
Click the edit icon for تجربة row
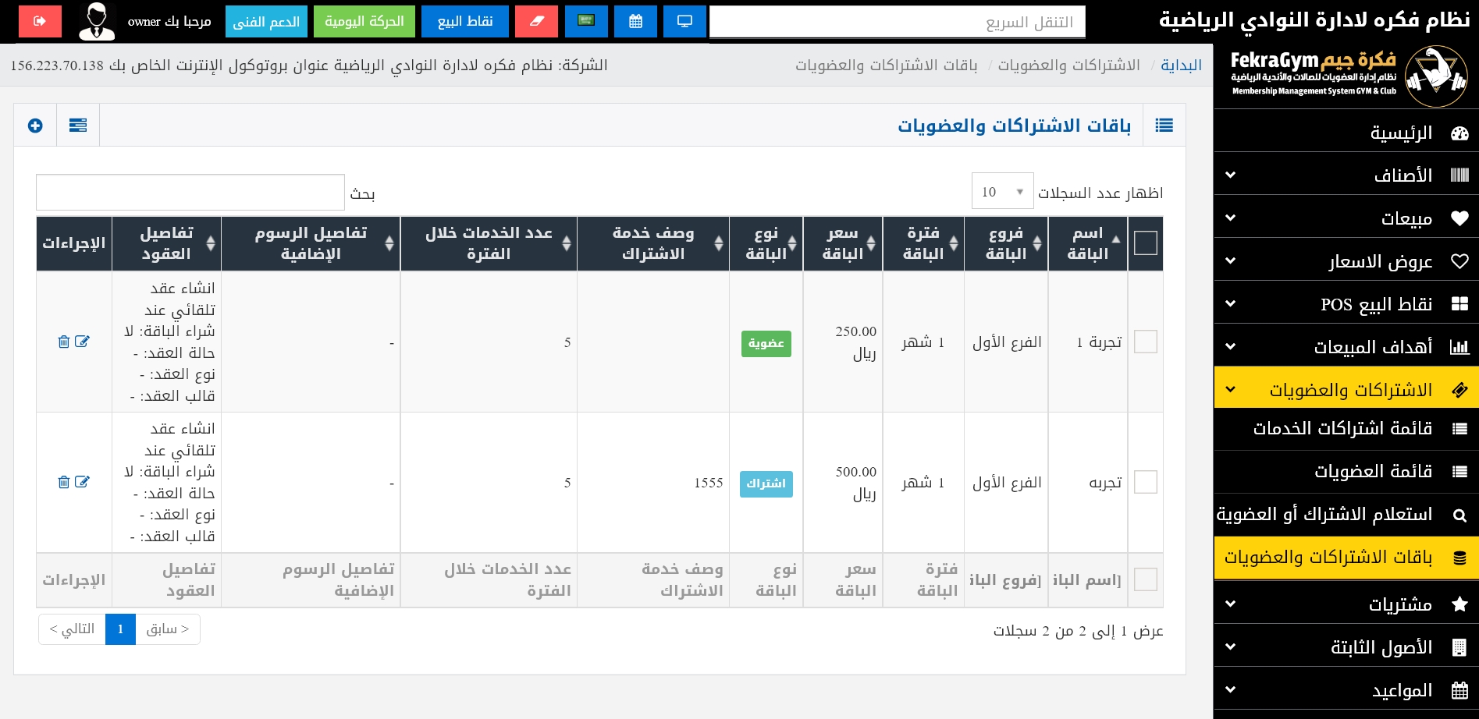pos(82,482)
